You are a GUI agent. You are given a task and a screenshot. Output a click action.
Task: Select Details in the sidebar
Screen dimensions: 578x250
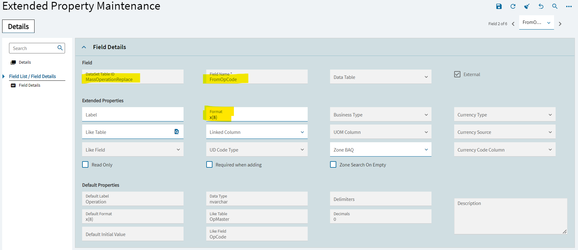[x=25, y=62]
